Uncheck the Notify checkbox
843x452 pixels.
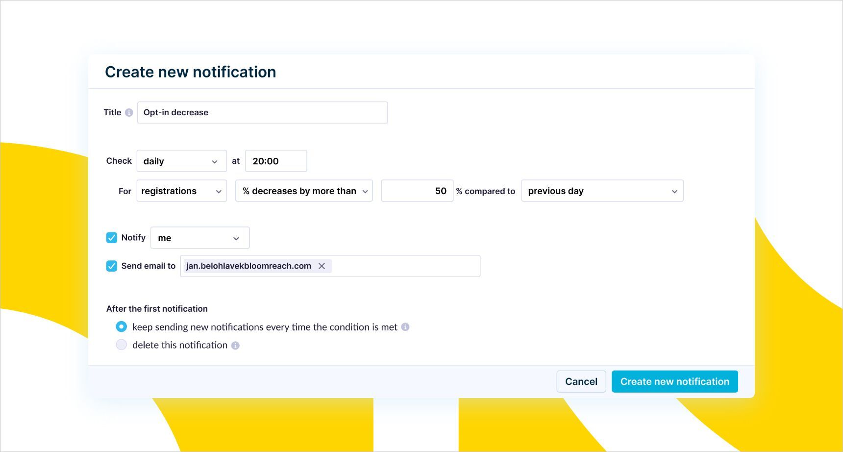112,238
